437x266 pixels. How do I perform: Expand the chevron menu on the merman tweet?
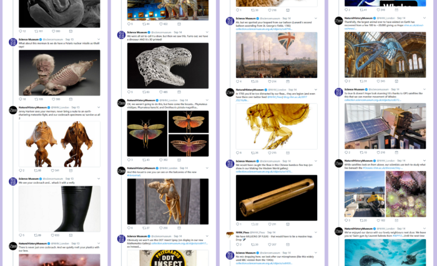99,39
